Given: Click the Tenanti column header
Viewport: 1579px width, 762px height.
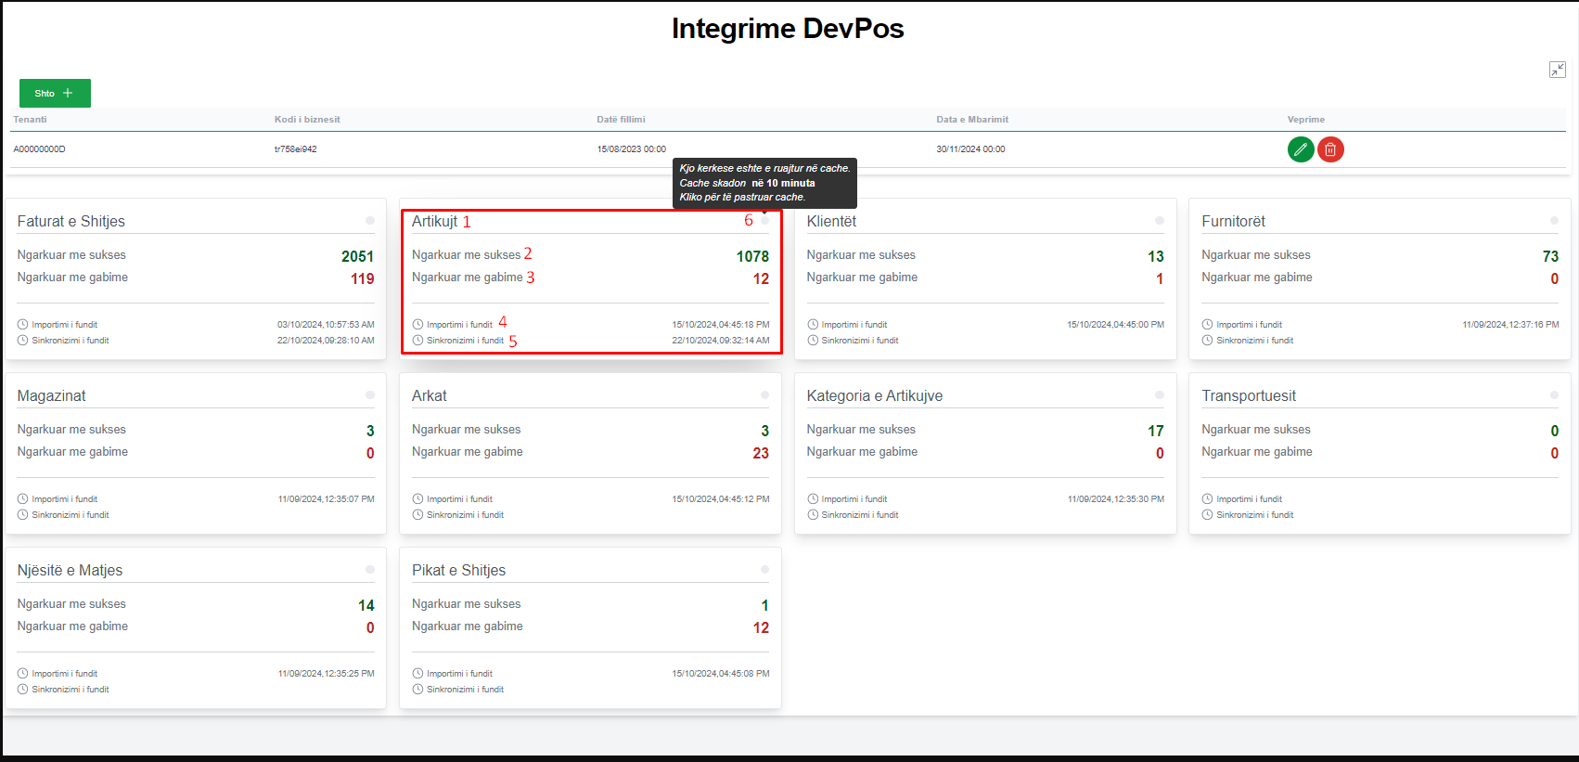Looking at the screenshot, I should coord(30,120).
